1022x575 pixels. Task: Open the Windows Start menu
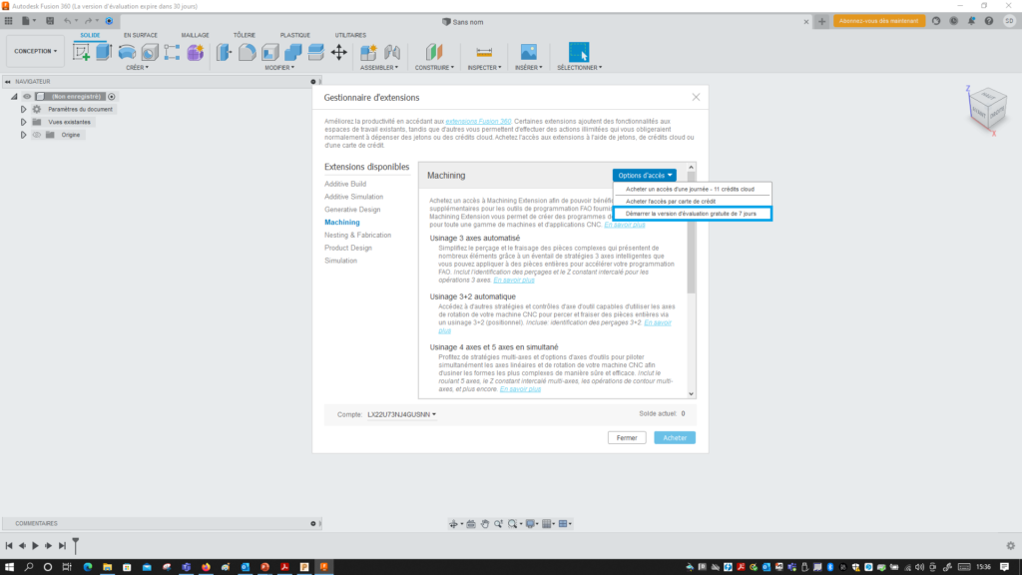[x=9, y=567]
